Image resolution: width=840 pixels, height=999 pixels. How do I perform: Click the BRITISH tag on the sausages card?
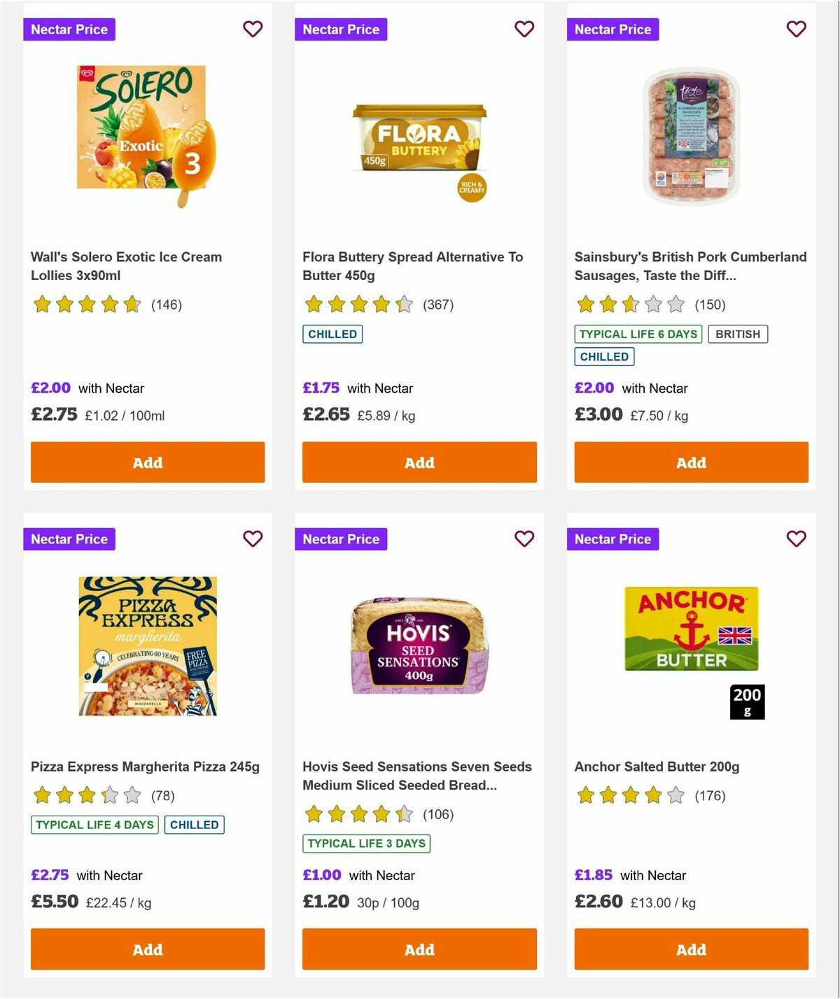(737, 334)
